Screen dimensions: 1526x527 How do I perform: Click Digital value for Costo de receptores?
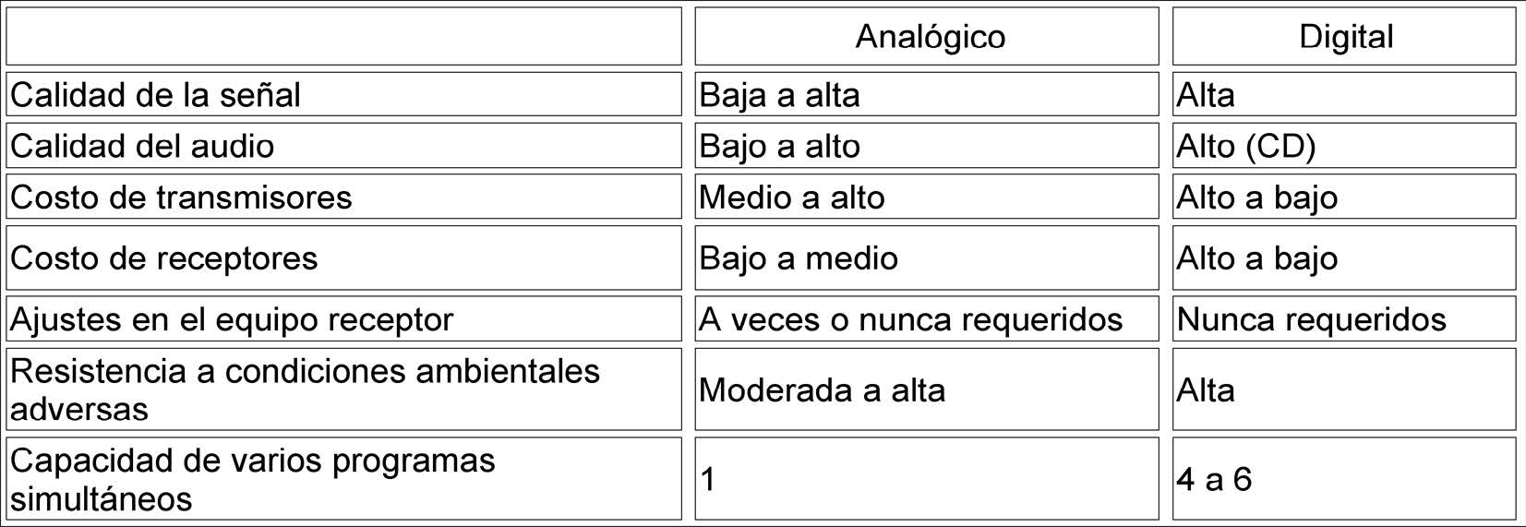click(x=1256, y=258)
